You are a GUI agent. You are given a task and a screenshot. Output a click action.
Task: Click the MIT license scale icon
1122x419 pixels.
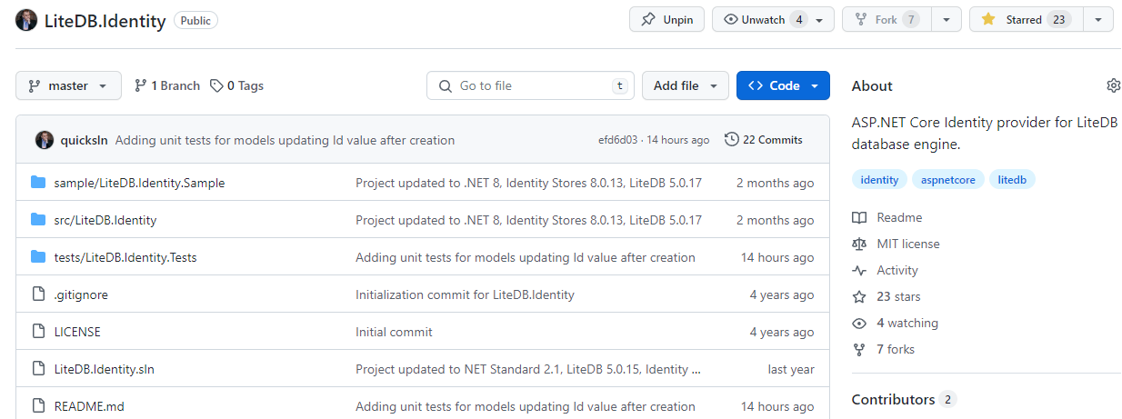tap(859, 244)
